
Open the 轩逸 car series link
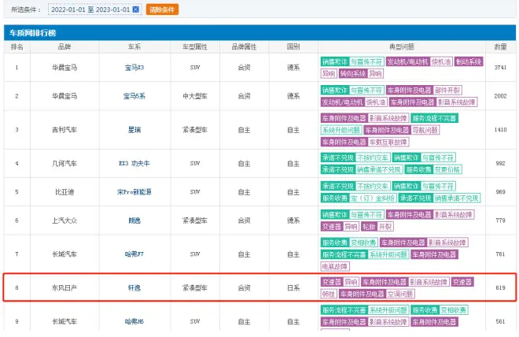[x=134, y=287]
